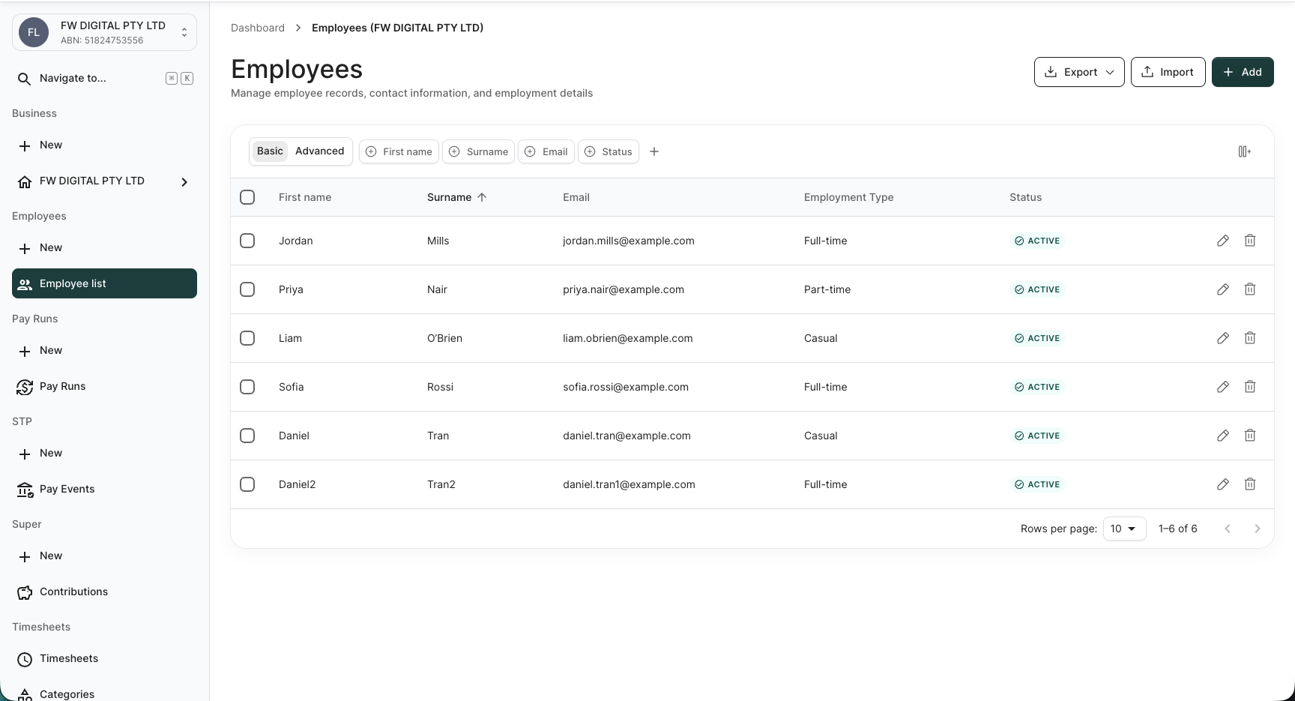Go to previous page of employees
This screenshot has width=1295, height=701.
coord(1228,529)
